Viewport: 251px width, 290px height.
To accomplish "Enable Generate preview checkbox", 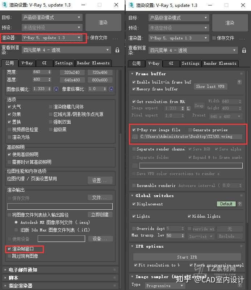I will click(x=190, y=130).
